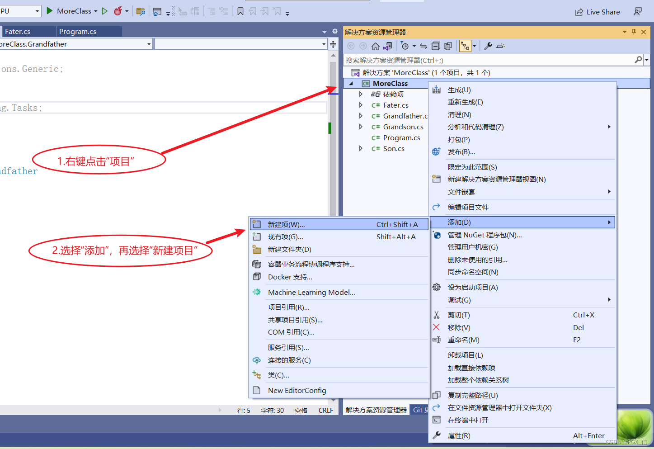The image size is (654, 449).
Task: Click the CRLF line ending indicator
Action: tap(325, 410)
